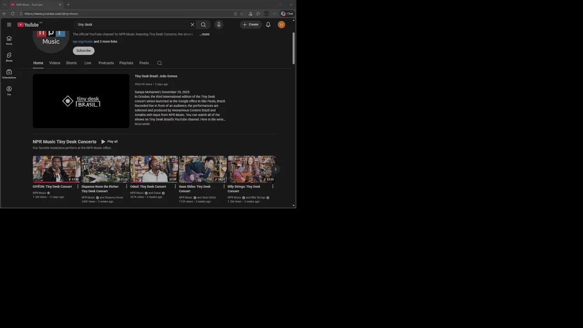Open the Billy Strings channel link under video
The image size is (583, 328).
pos(258,197)
